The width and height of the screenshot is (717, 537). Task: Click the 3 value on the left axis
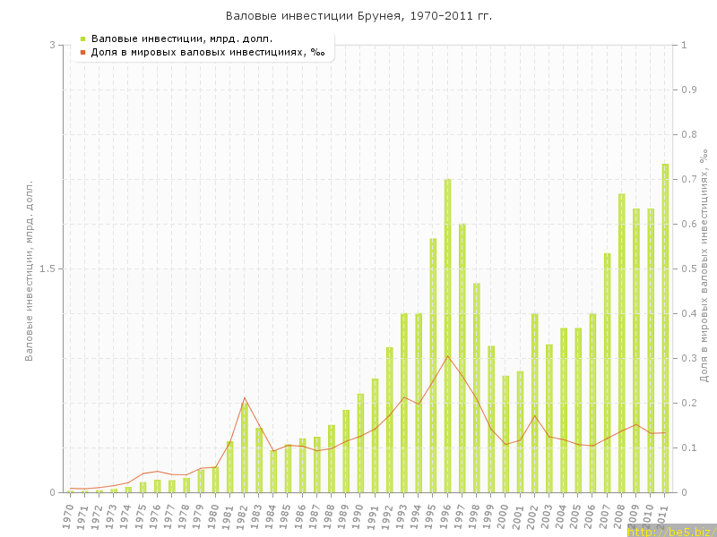[52, 45]
